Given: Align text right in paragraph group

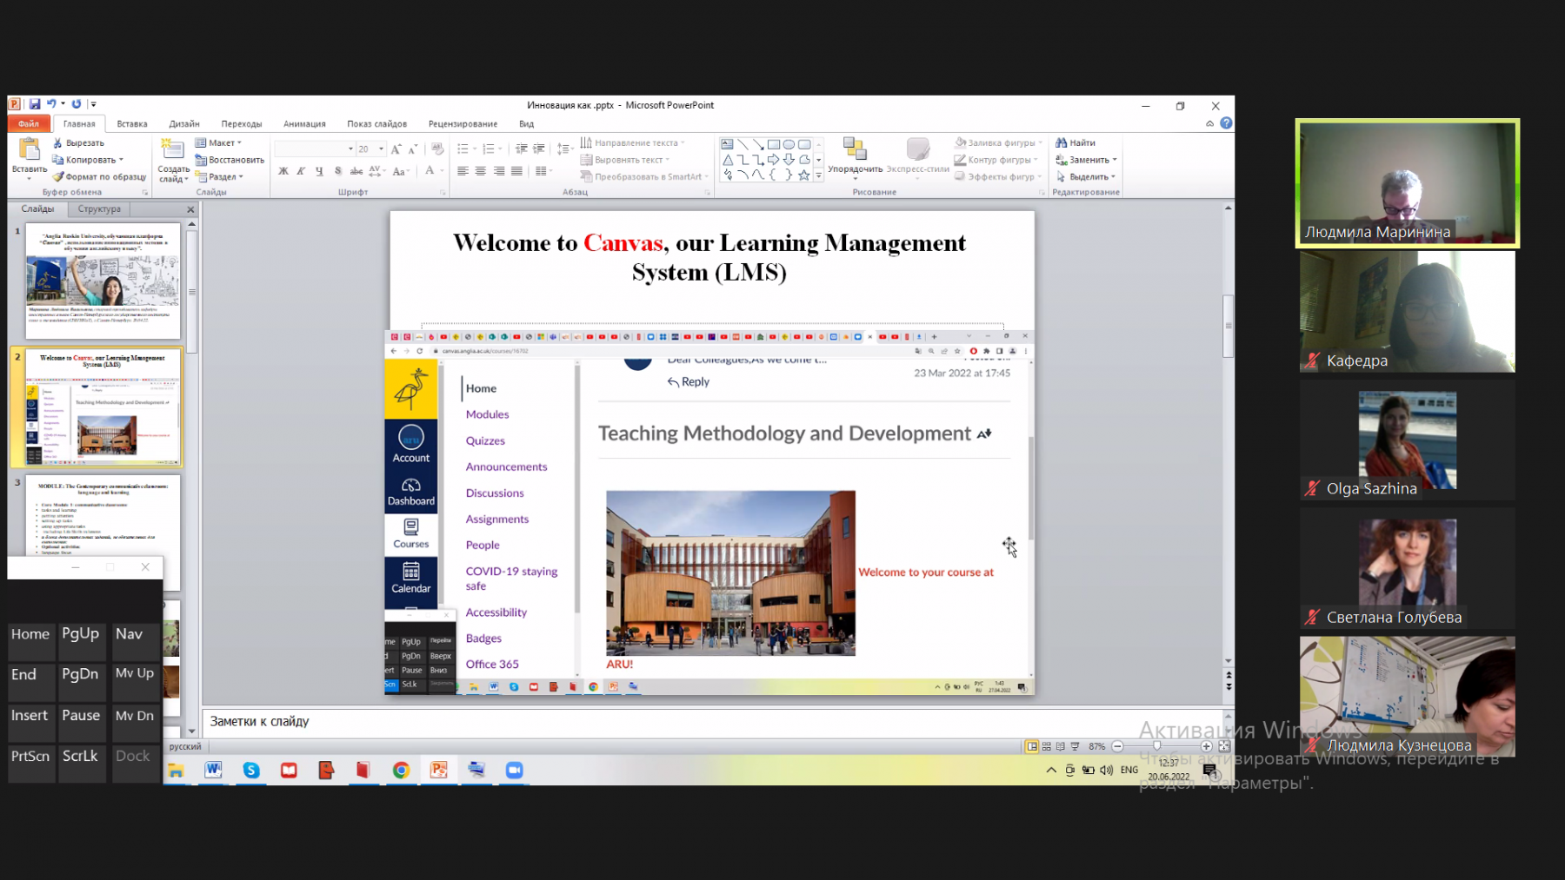Looking at the screenshot, I should pyautogui.click(x=499, y=171).
